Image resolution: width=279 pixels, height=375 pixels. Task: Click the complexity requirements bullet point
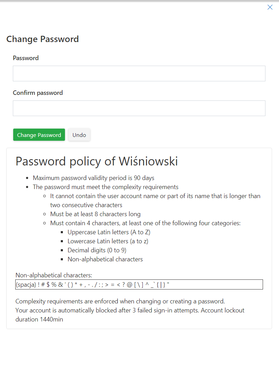[106, 187]
